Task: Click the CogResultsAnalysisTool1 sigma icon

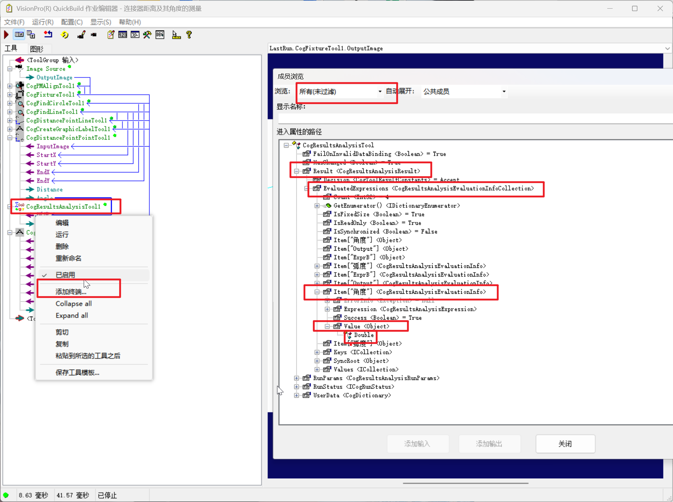Action: click(x=19, y=206)
